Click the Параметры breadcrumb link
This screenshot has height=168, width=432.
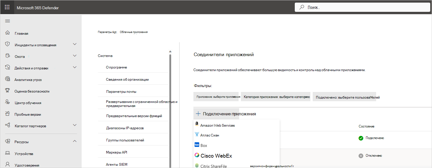pos(107,32)
